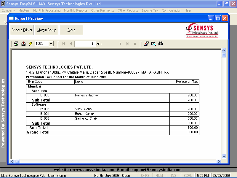Click the horizontal scrollbar right arrow
This screenshot has width=237, height=178.
point(219,161)
